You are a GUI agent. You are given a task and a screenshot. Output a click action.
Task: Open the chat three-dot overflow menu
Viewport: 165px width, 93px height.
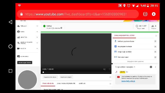155,67
